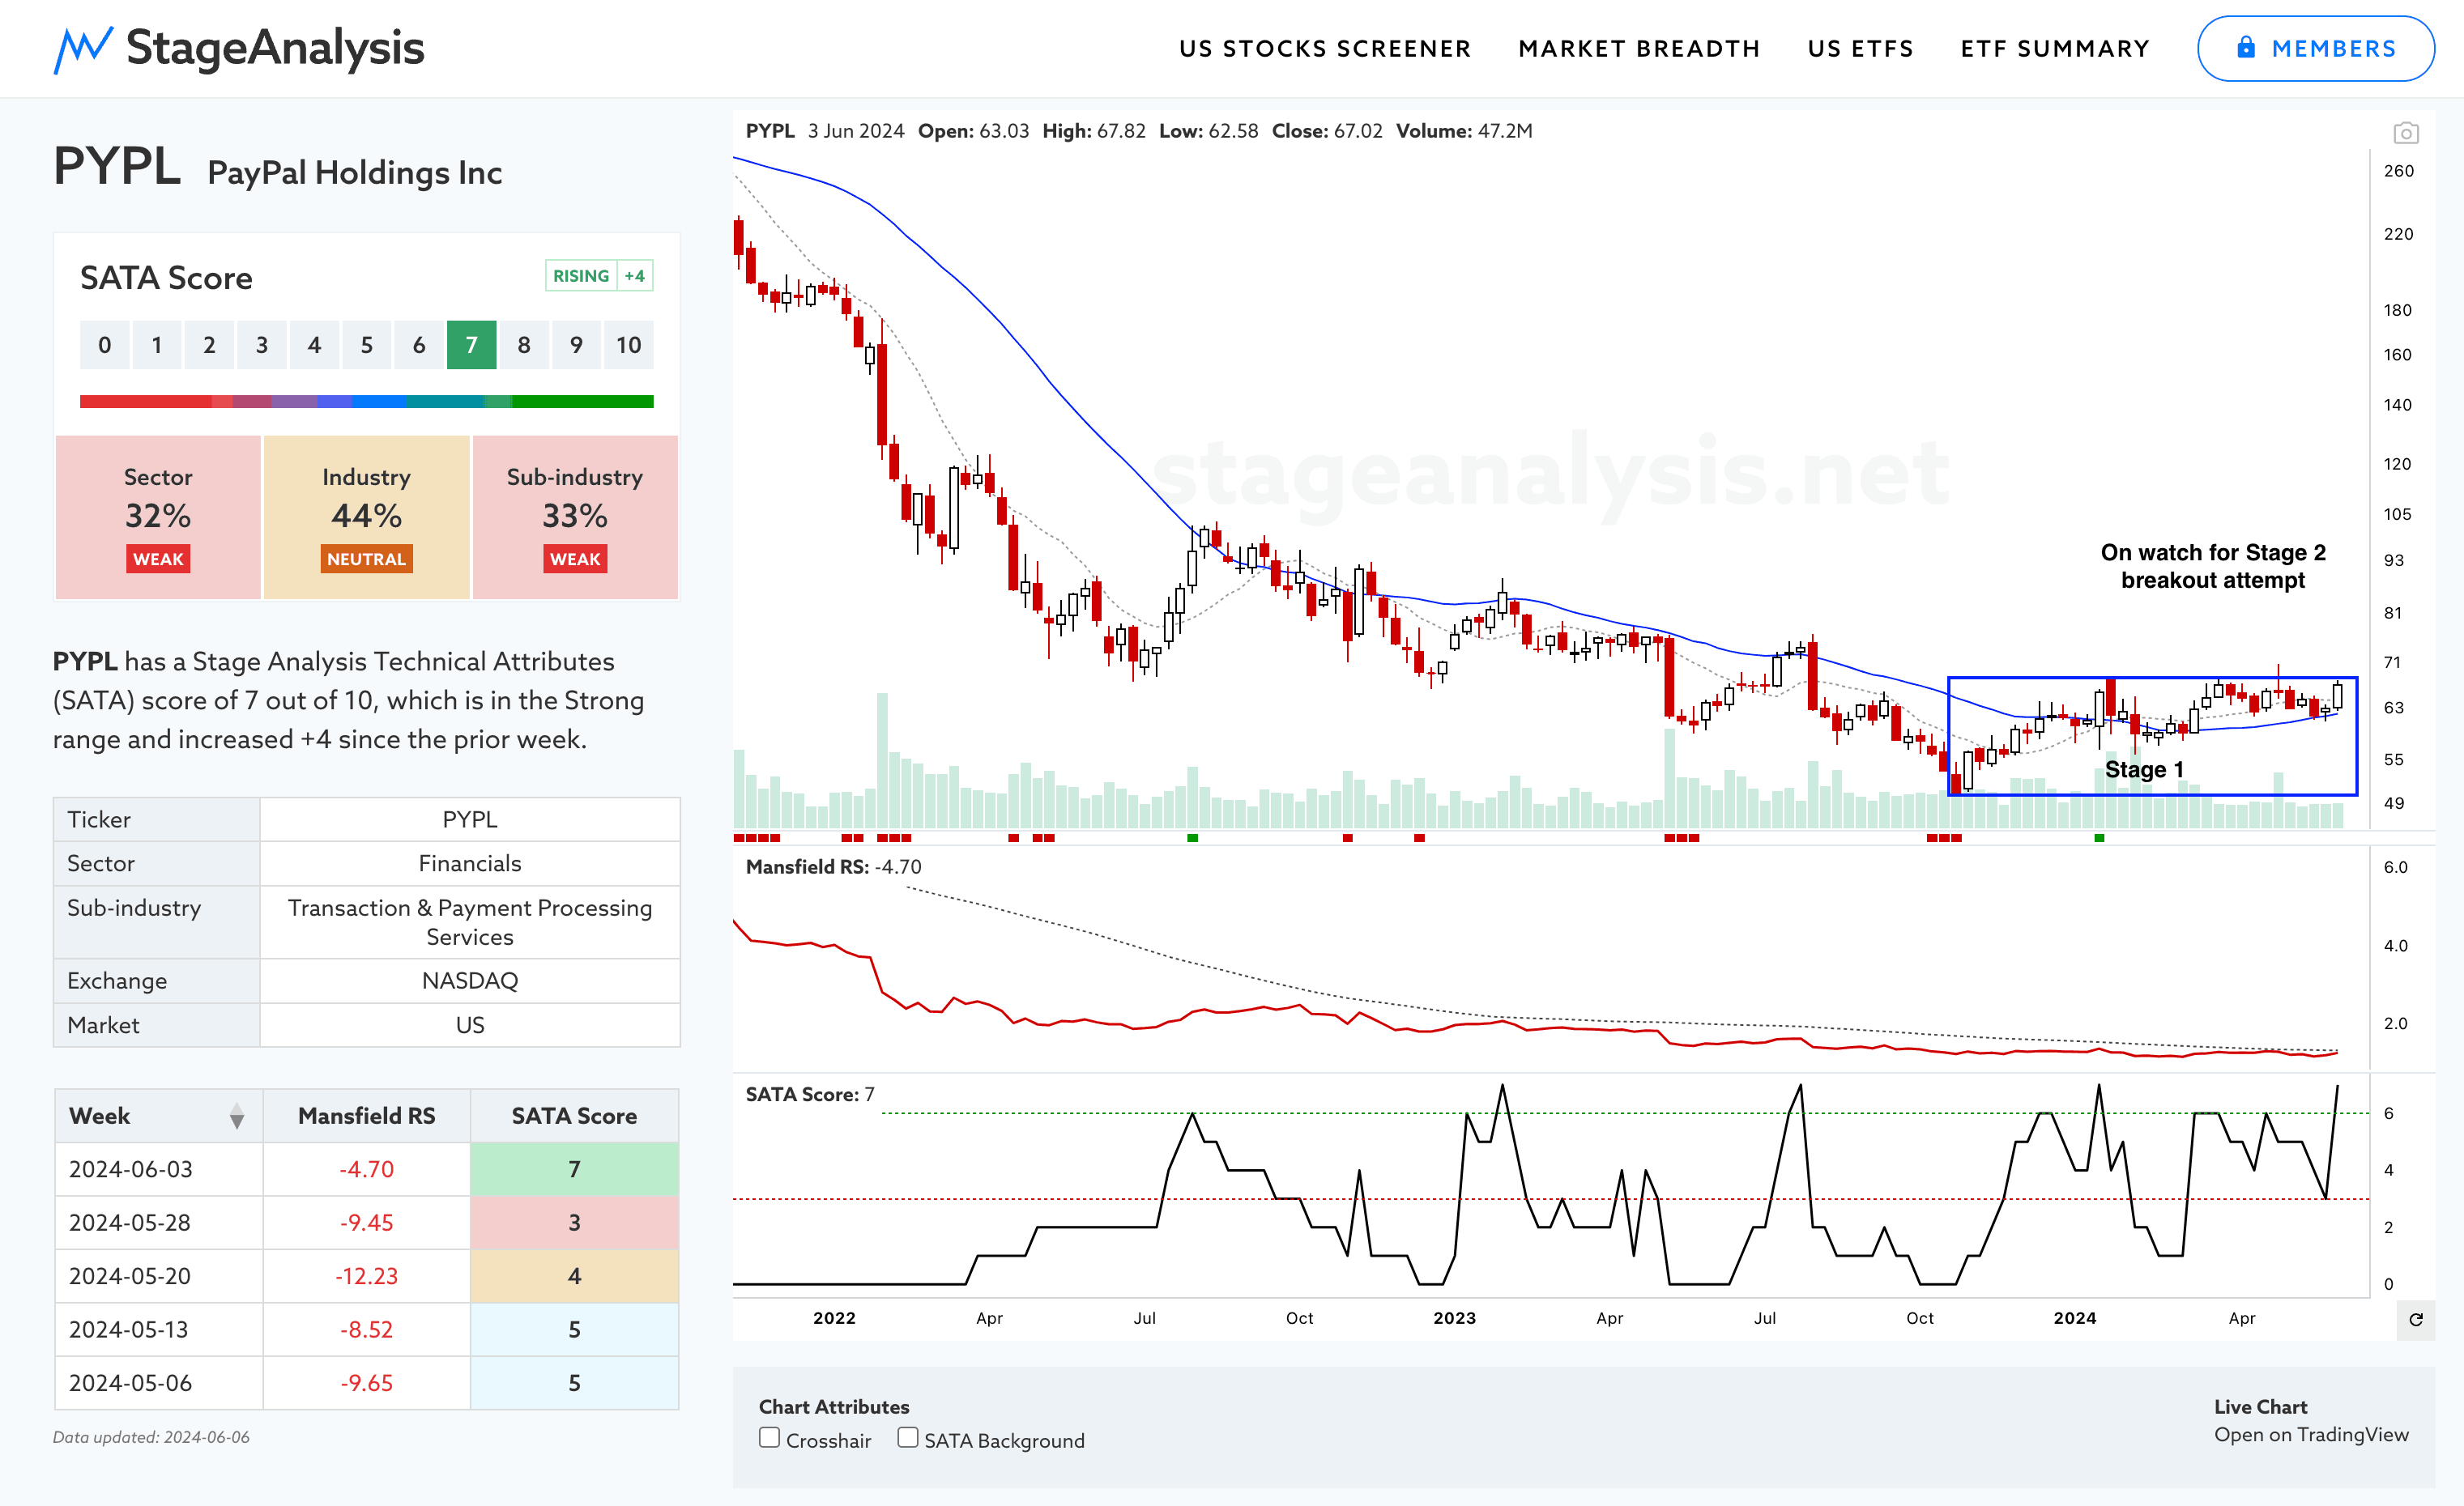
Task: Click the PYPL heading title
Action: tap(117, 167)
